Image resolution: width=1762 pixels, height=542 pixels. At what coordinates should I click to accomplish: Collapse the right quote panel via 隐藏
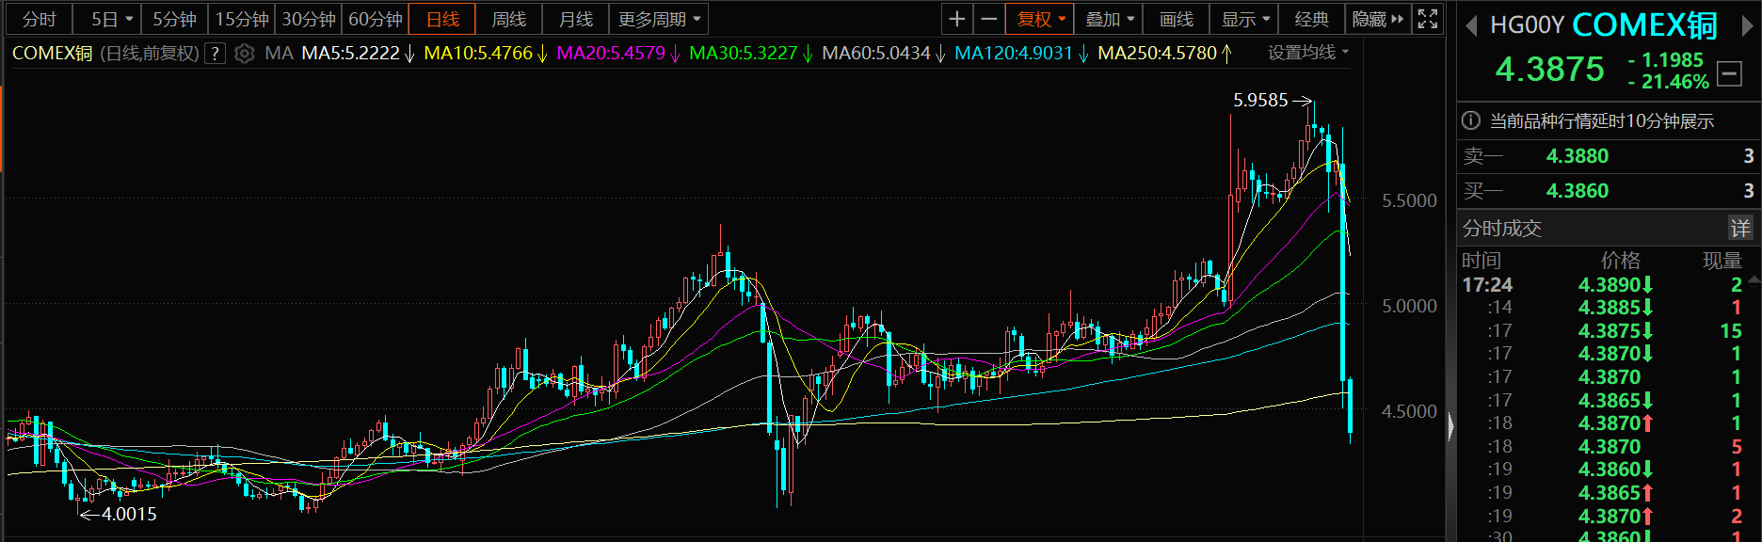click(x=1377, y=19)
